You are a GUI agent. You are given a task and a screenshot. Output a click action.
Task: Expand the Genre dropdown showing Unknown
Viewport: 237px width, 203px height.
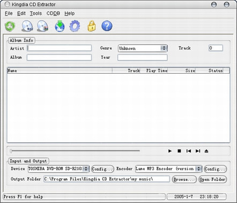164,48
